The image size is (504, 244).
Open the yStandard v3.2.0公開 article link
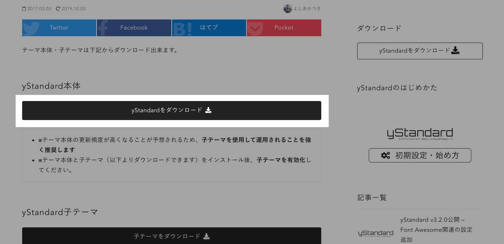pyautogui.click(x=436, y=230)
